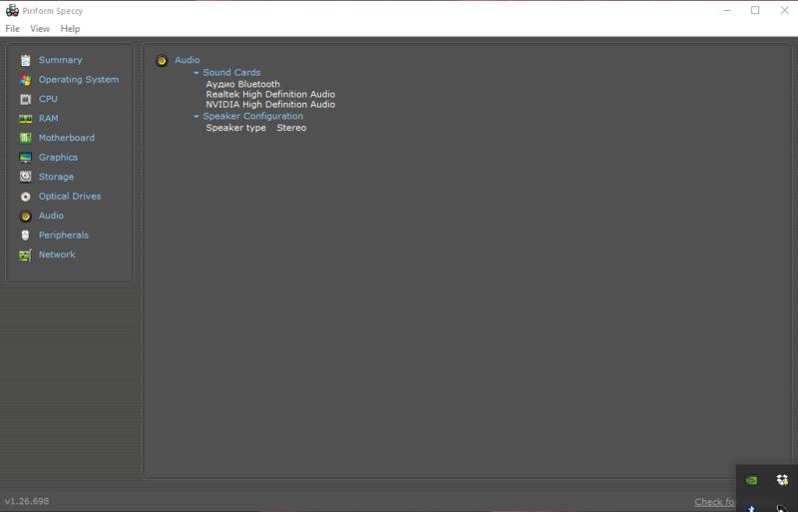
Task: Click the Speaker type label
Action: [235, 128]
